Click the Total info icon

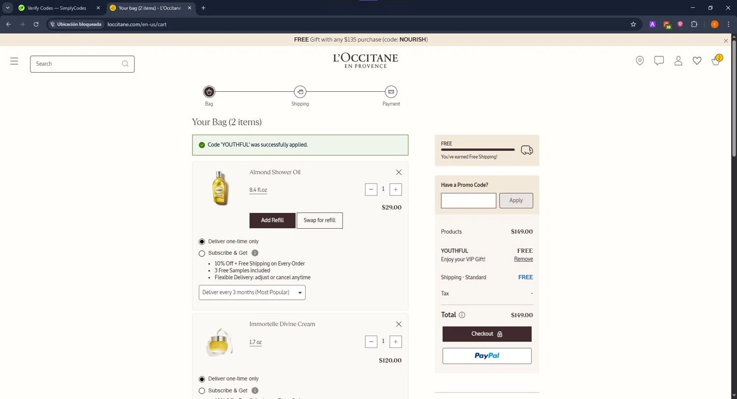pos(462,315)
